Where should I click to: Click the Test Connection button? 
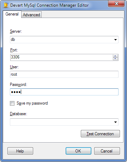[x=100, y=134]
